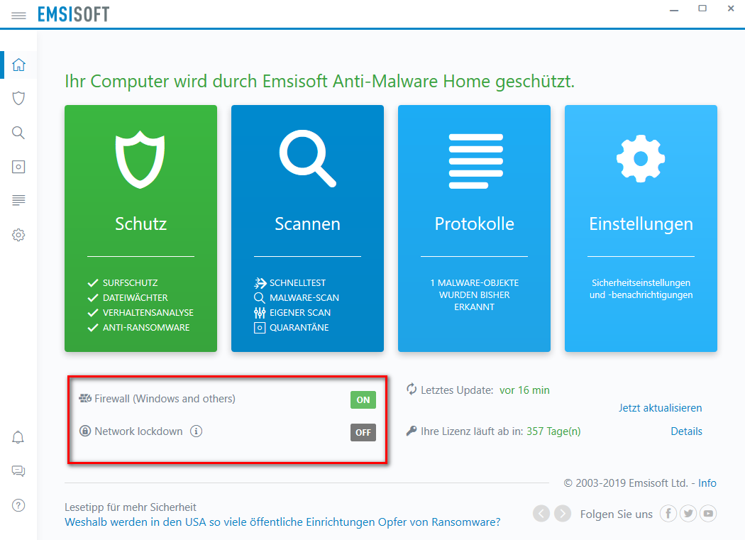Screen dimensions: 745x540
Task: Open the Einstellungen tile title
Action: tap(641, 224)
